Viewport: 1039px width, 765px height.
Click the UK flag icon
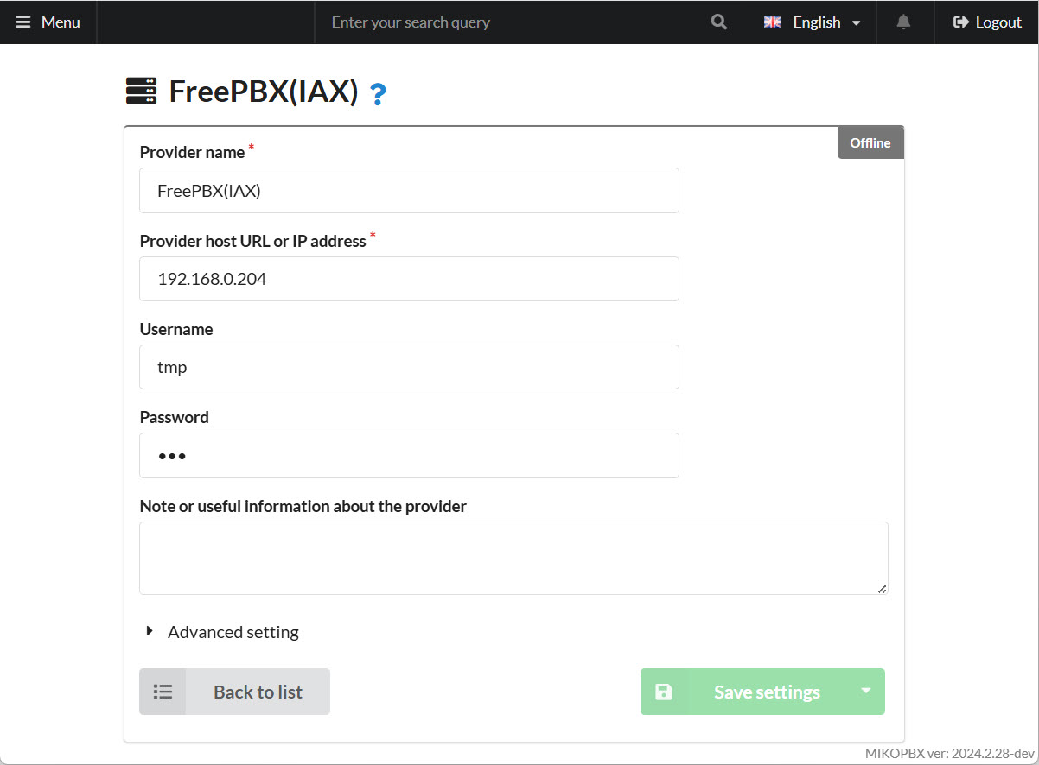(772, 22)
